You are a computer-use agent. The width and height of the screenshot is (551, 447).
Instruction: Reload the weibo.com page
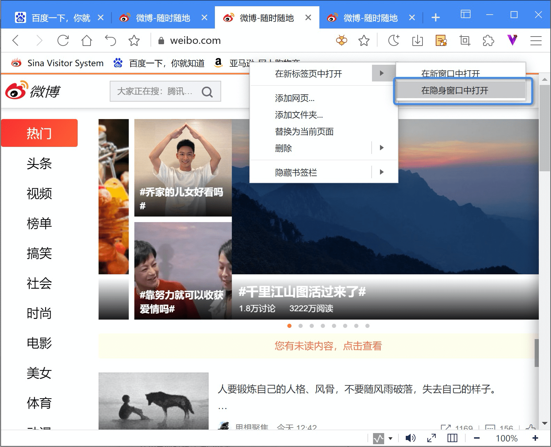point(63,40)
